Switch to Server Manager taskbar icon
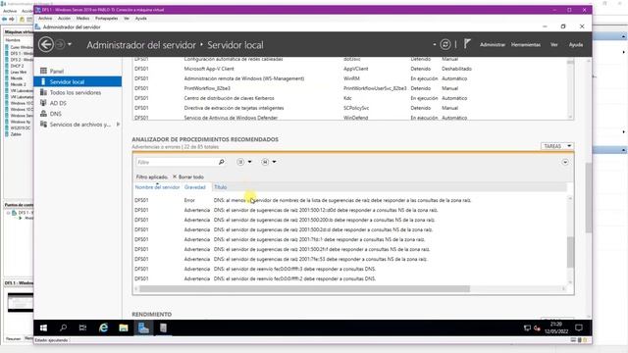This screenshot has width=628, height=353. (143, 328)
